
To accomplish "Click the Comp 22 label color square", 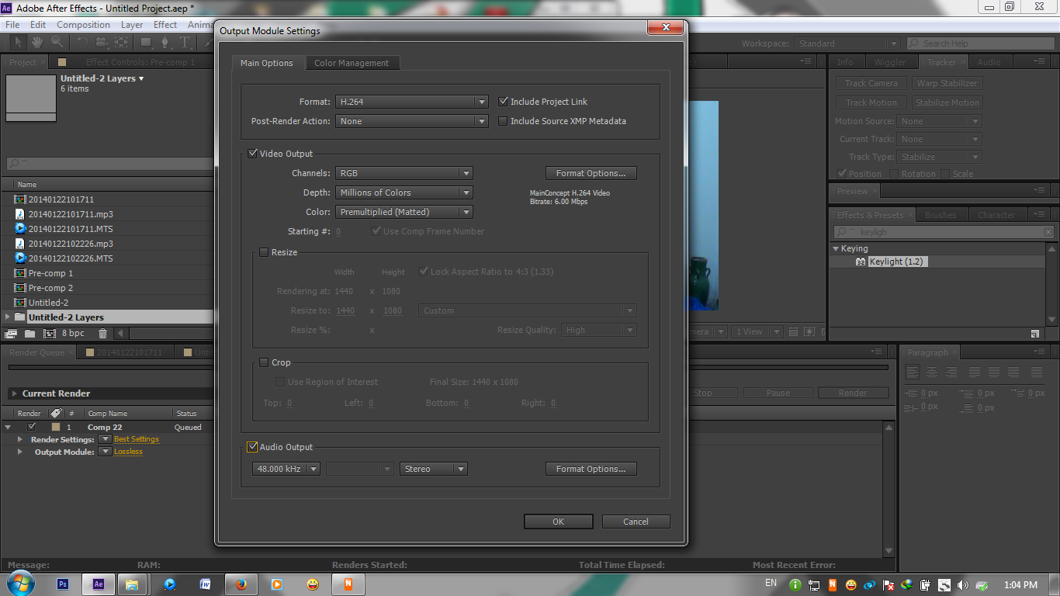I will (x=56, y=427).
